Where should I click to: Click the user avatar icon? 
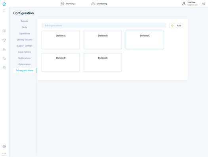pyautogui.click(x=184, y=4)
